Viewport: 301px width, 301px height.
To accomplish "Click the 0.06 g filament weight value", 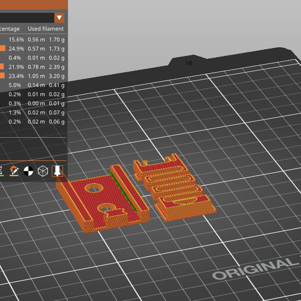I will (57, 122).
